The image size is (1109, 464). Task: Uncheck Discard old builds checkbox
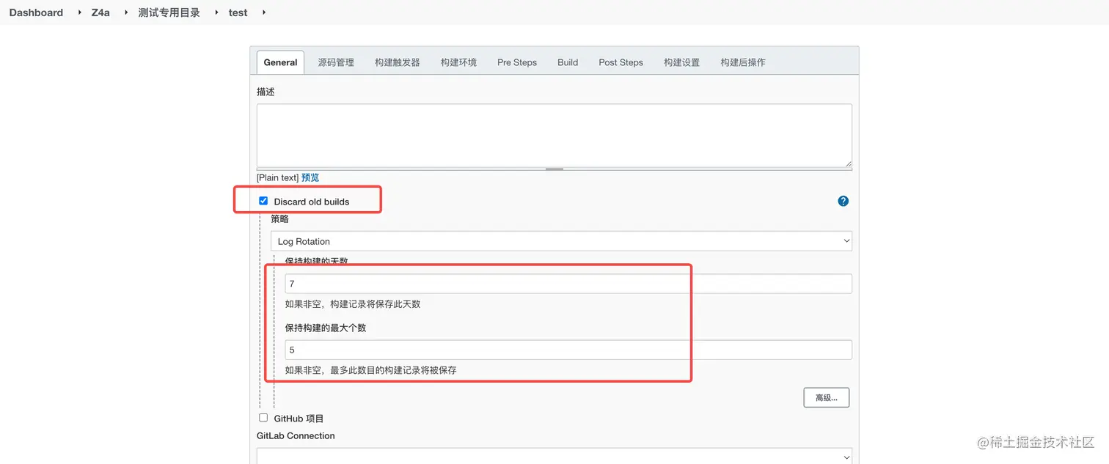[263, 201]
